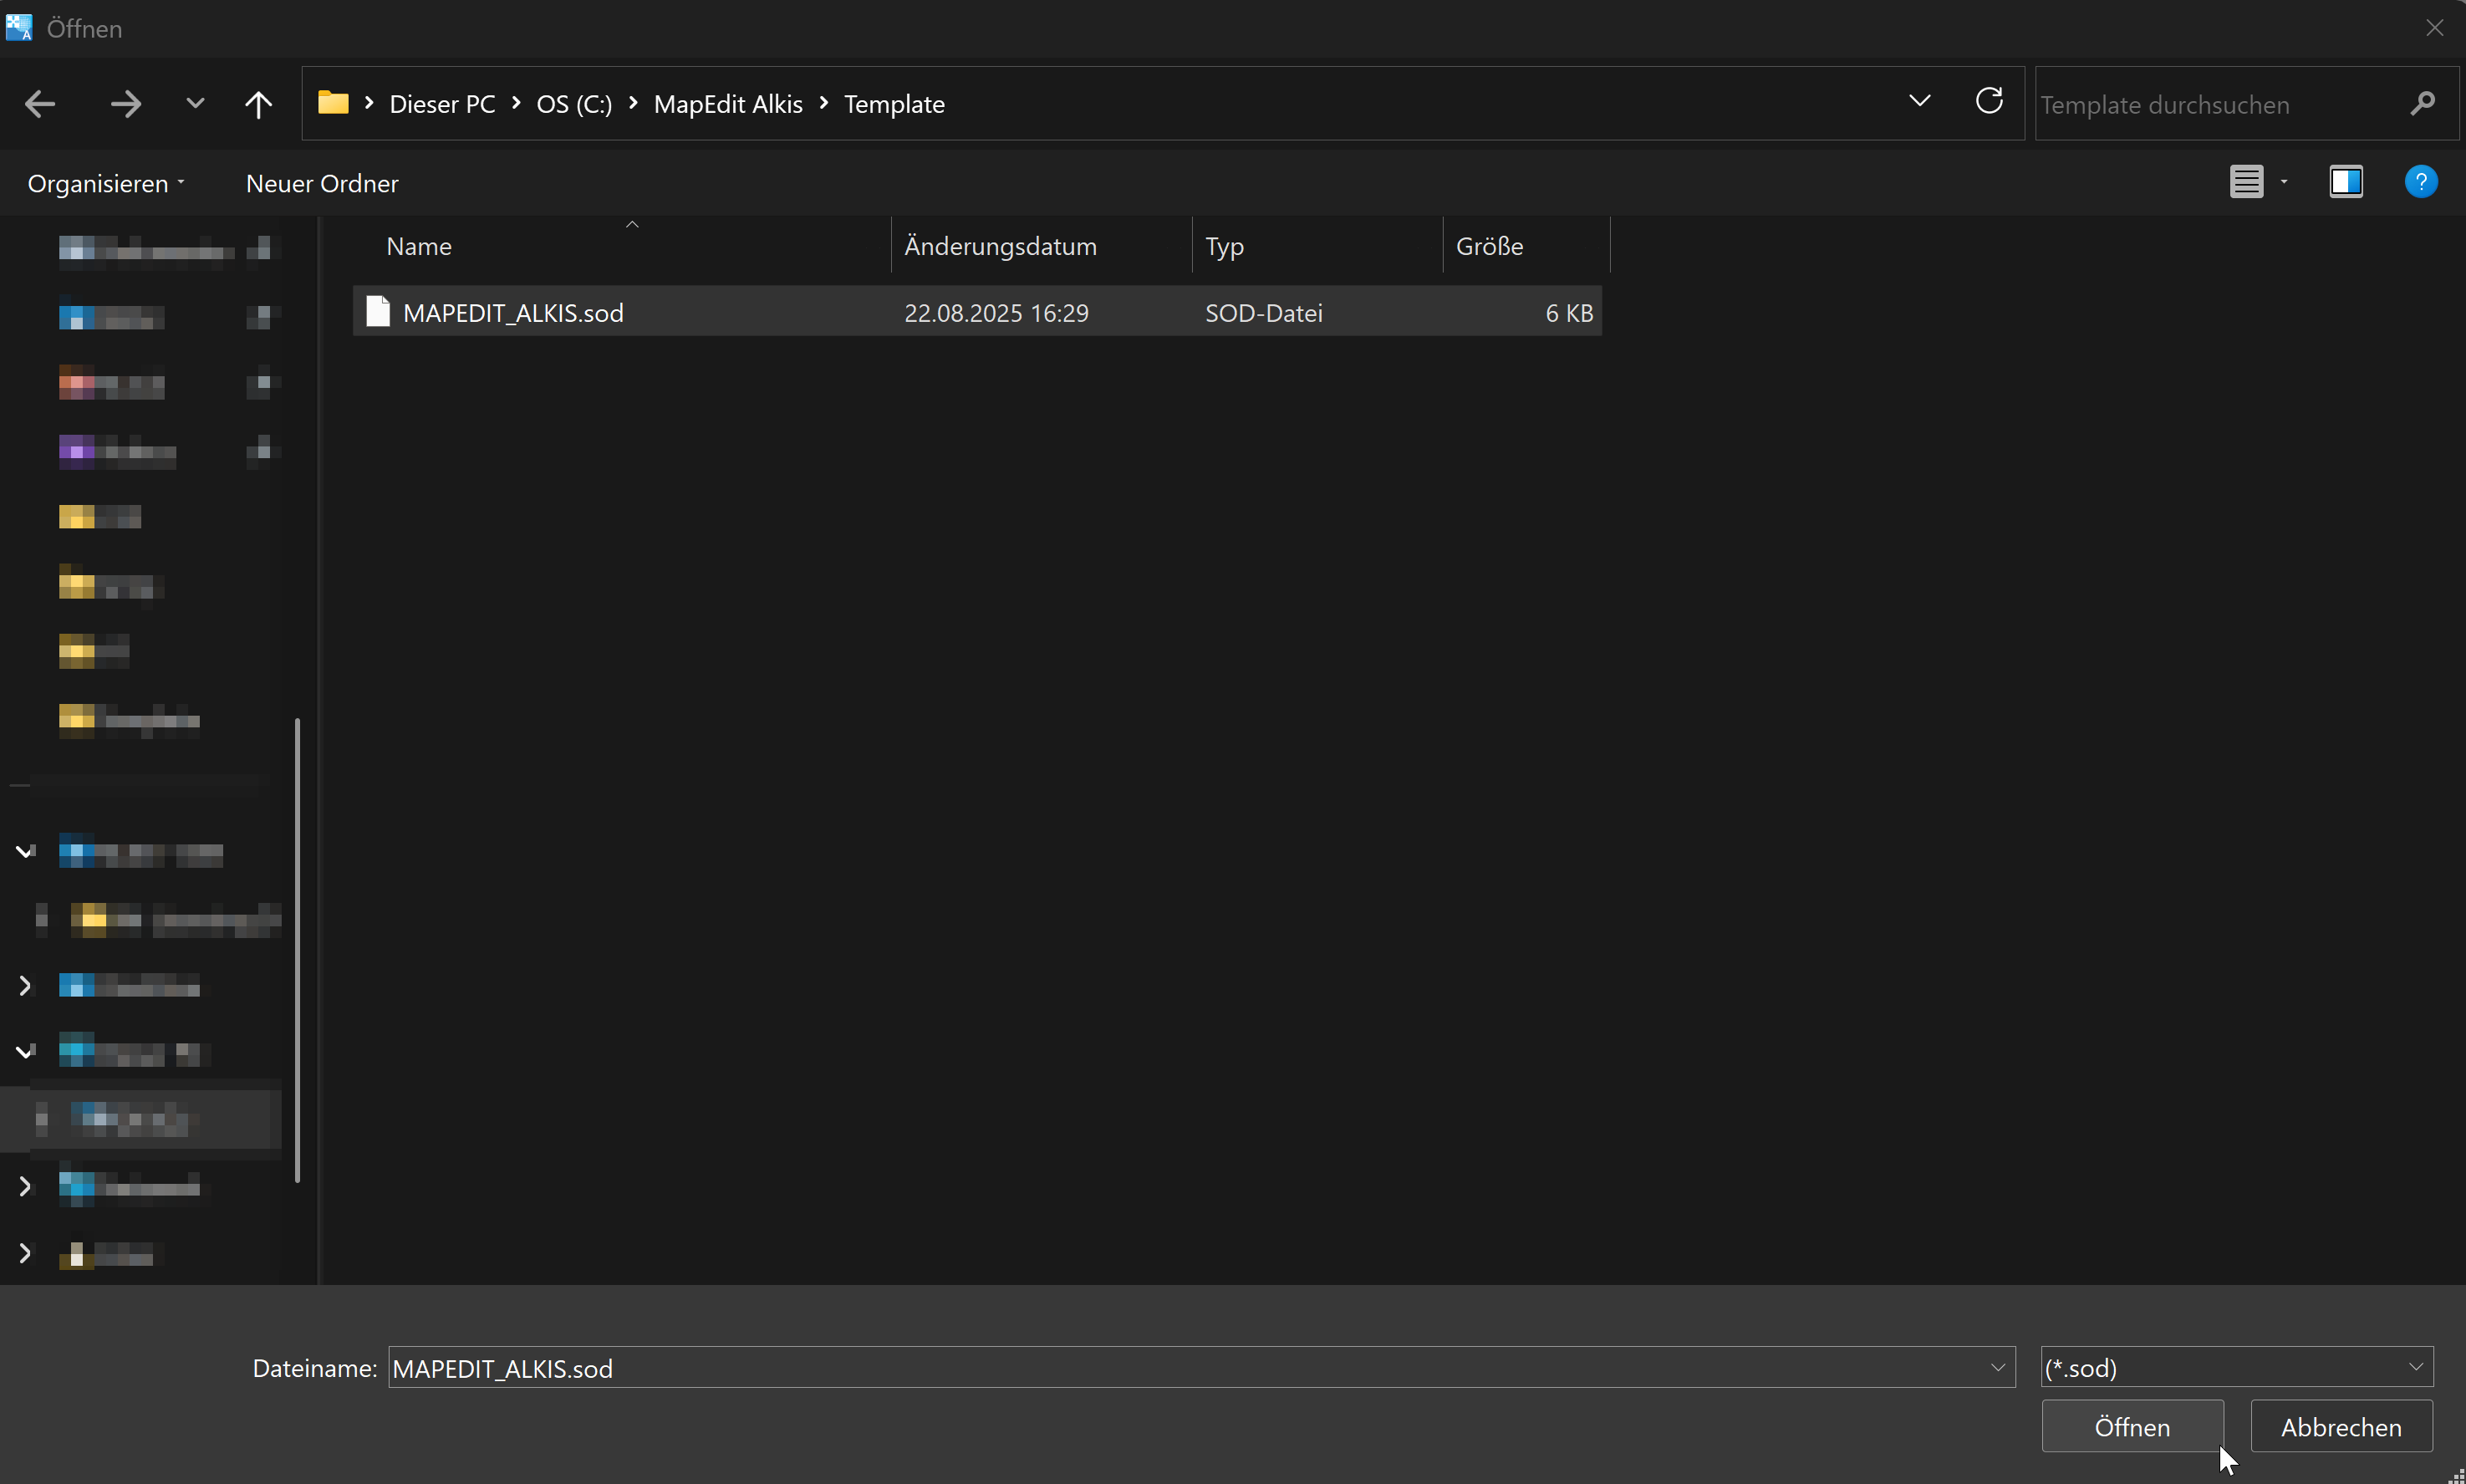
Task: Sort by Änderungsdatum column header
Action: click(1000, 246)
